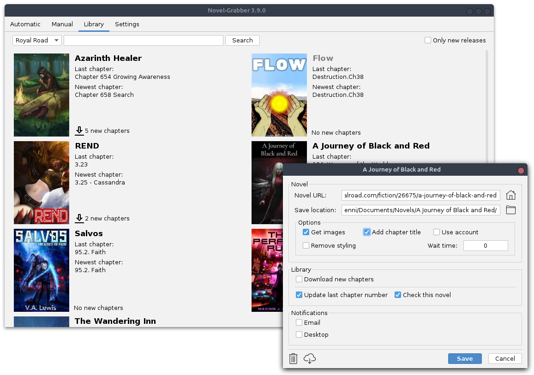Open REND cover thumbnail
Image resolution: width=534 pixels, height=375 pixels.
point(42,183)
